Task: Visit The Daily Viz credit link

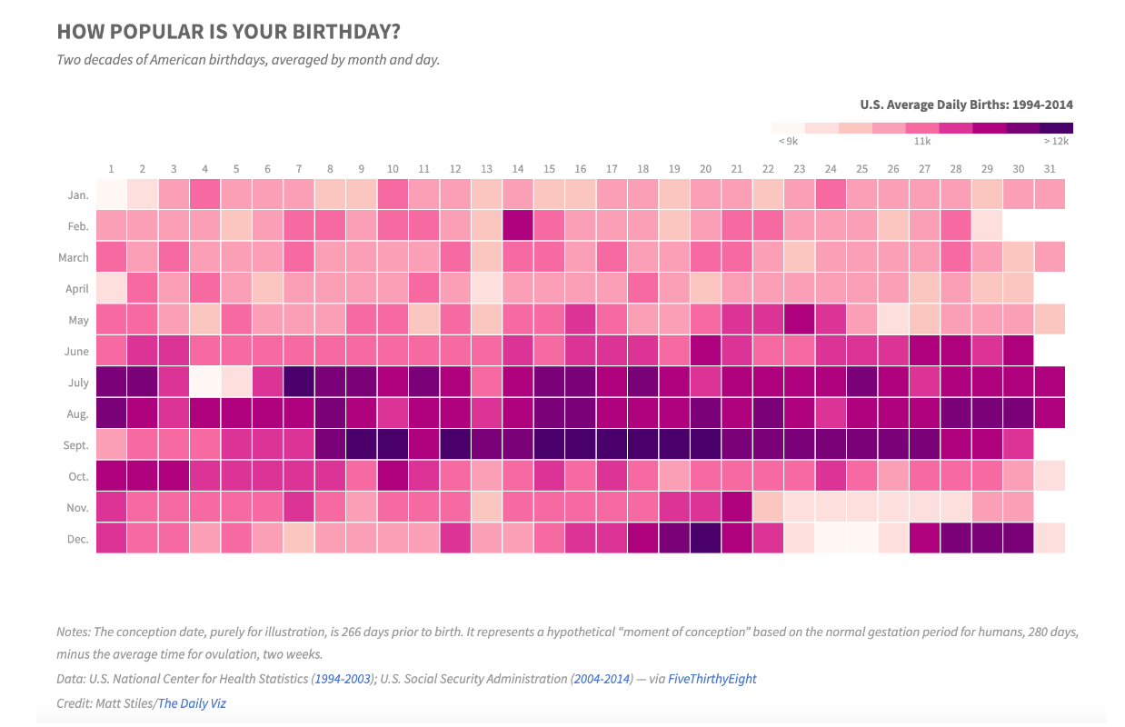Action: 192,703
